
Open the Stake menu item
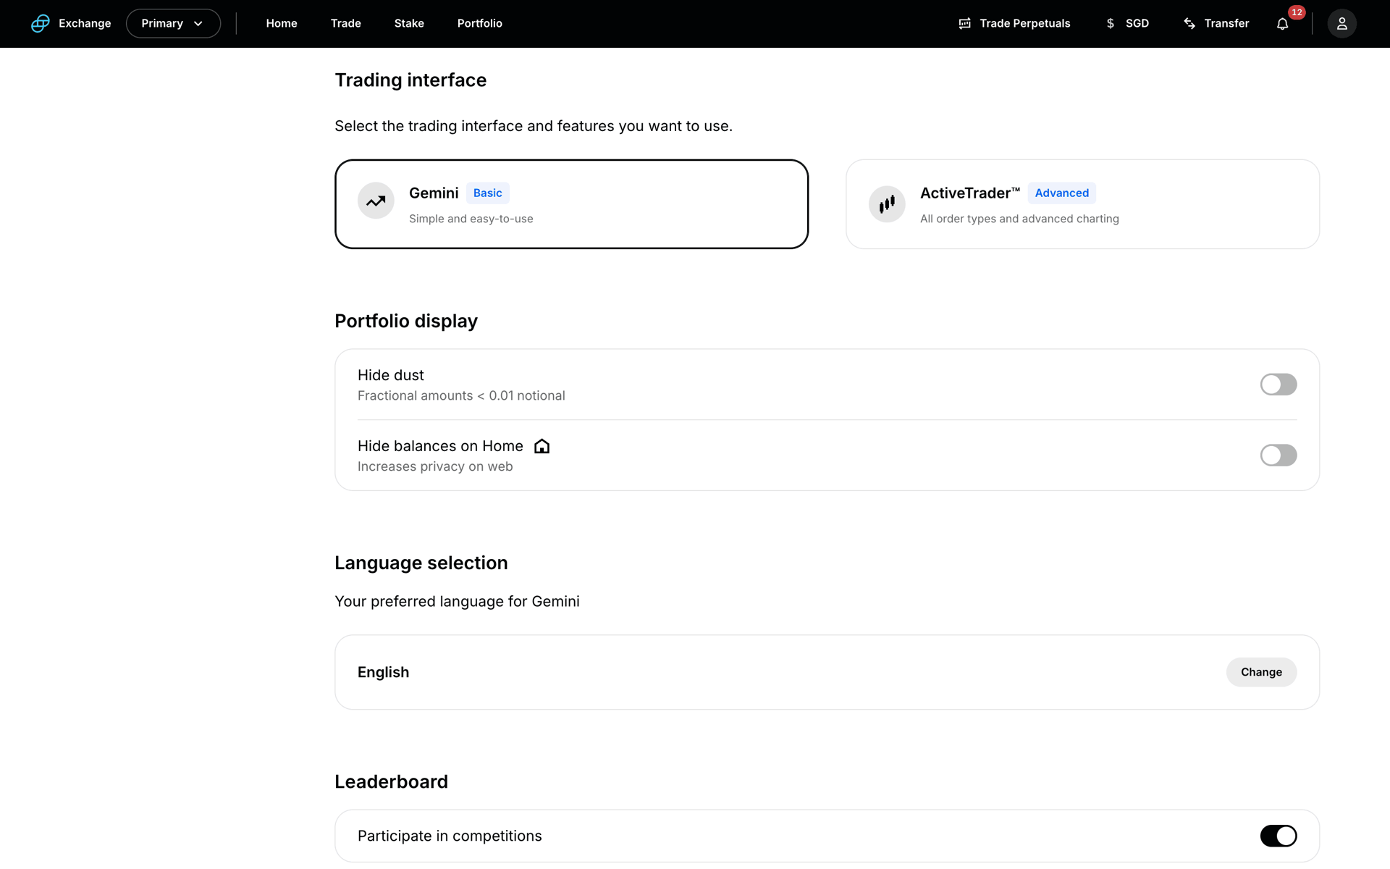pyautogui.click(x=409, y=23)
